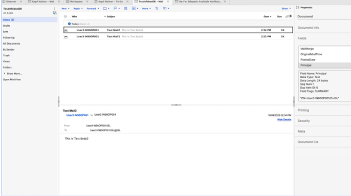Open Views in the sidebar
The height and width of the screenshot is (196, 351).
click(x=6, y=61)
